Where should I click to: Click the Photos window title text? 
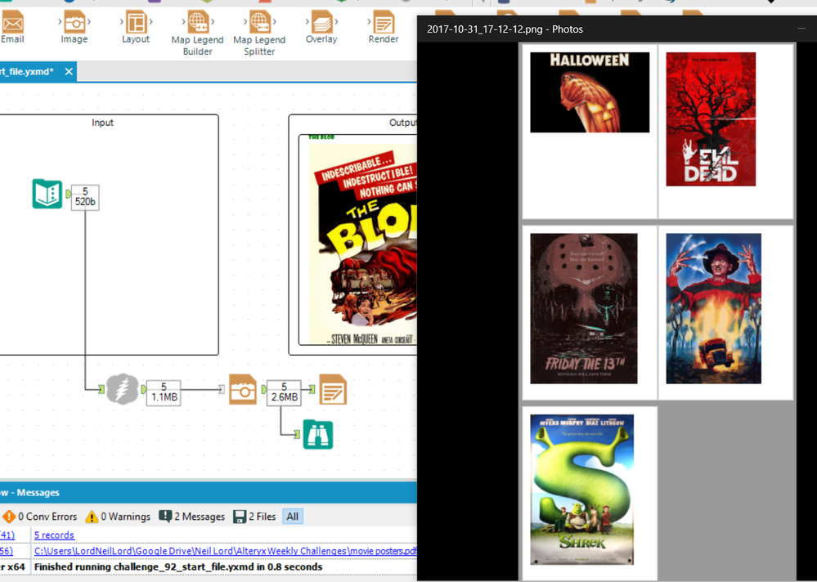tap(505, 29)
